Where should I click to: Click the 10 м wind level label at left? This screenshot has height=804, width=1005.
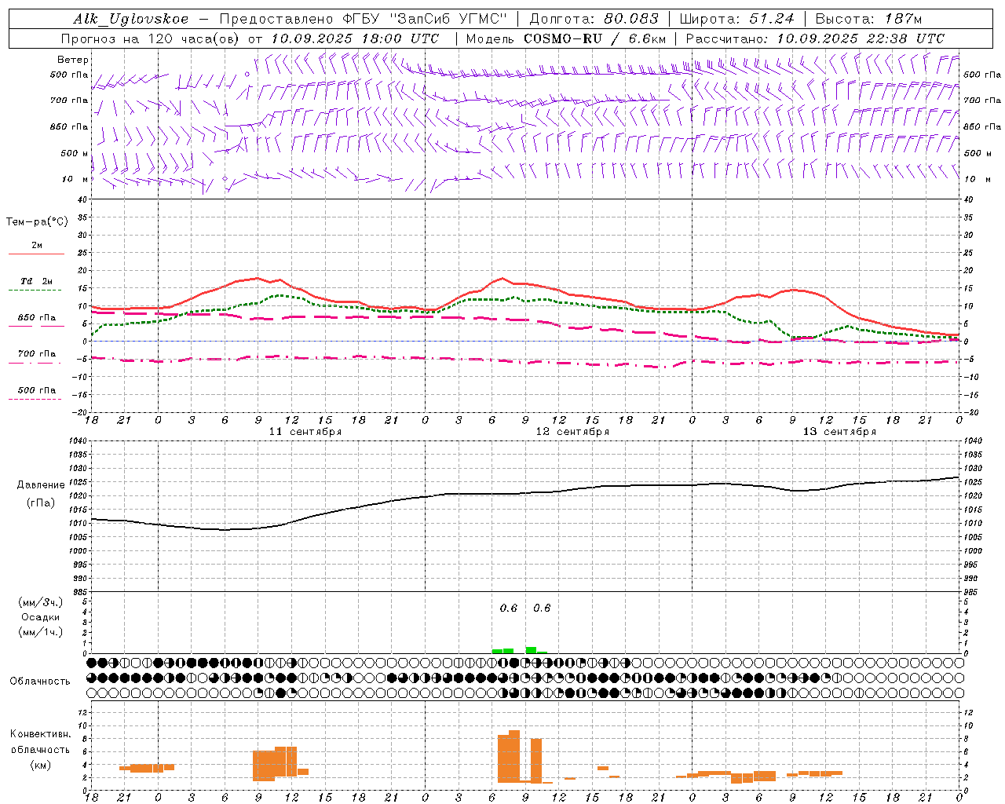click(x=75, y=179)
